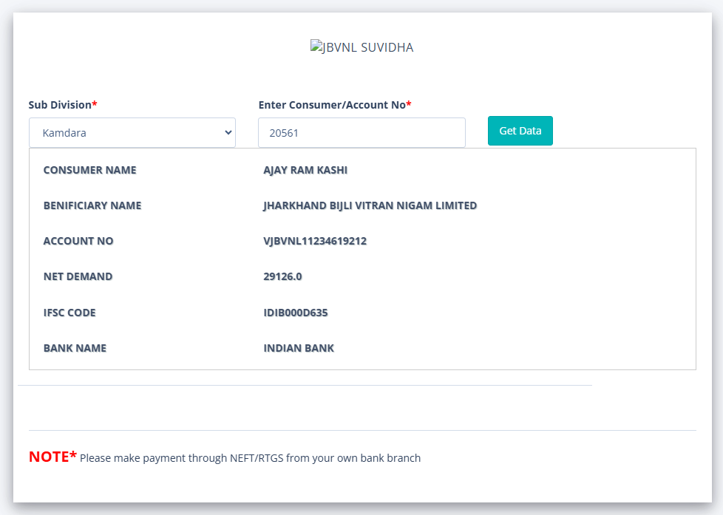Select the bank name value INDIAN BANK
Viewport: 723px width, 515px height.
pos(299,348)
